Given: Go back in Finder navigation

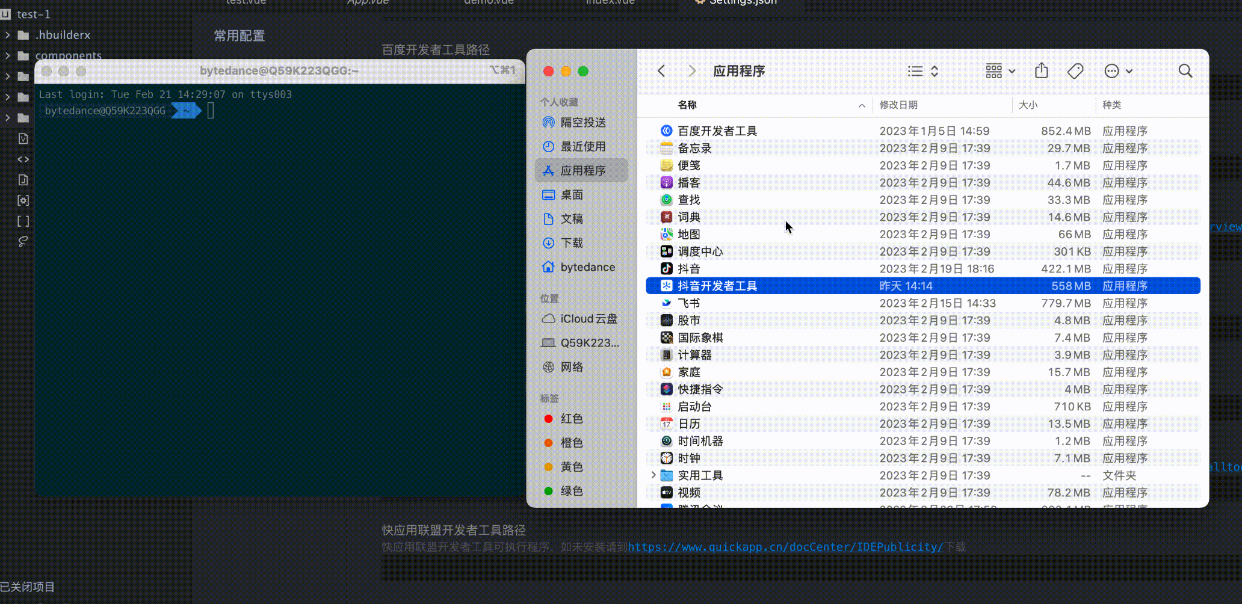Looking at the screenshot, I should [x=661, y=71].
